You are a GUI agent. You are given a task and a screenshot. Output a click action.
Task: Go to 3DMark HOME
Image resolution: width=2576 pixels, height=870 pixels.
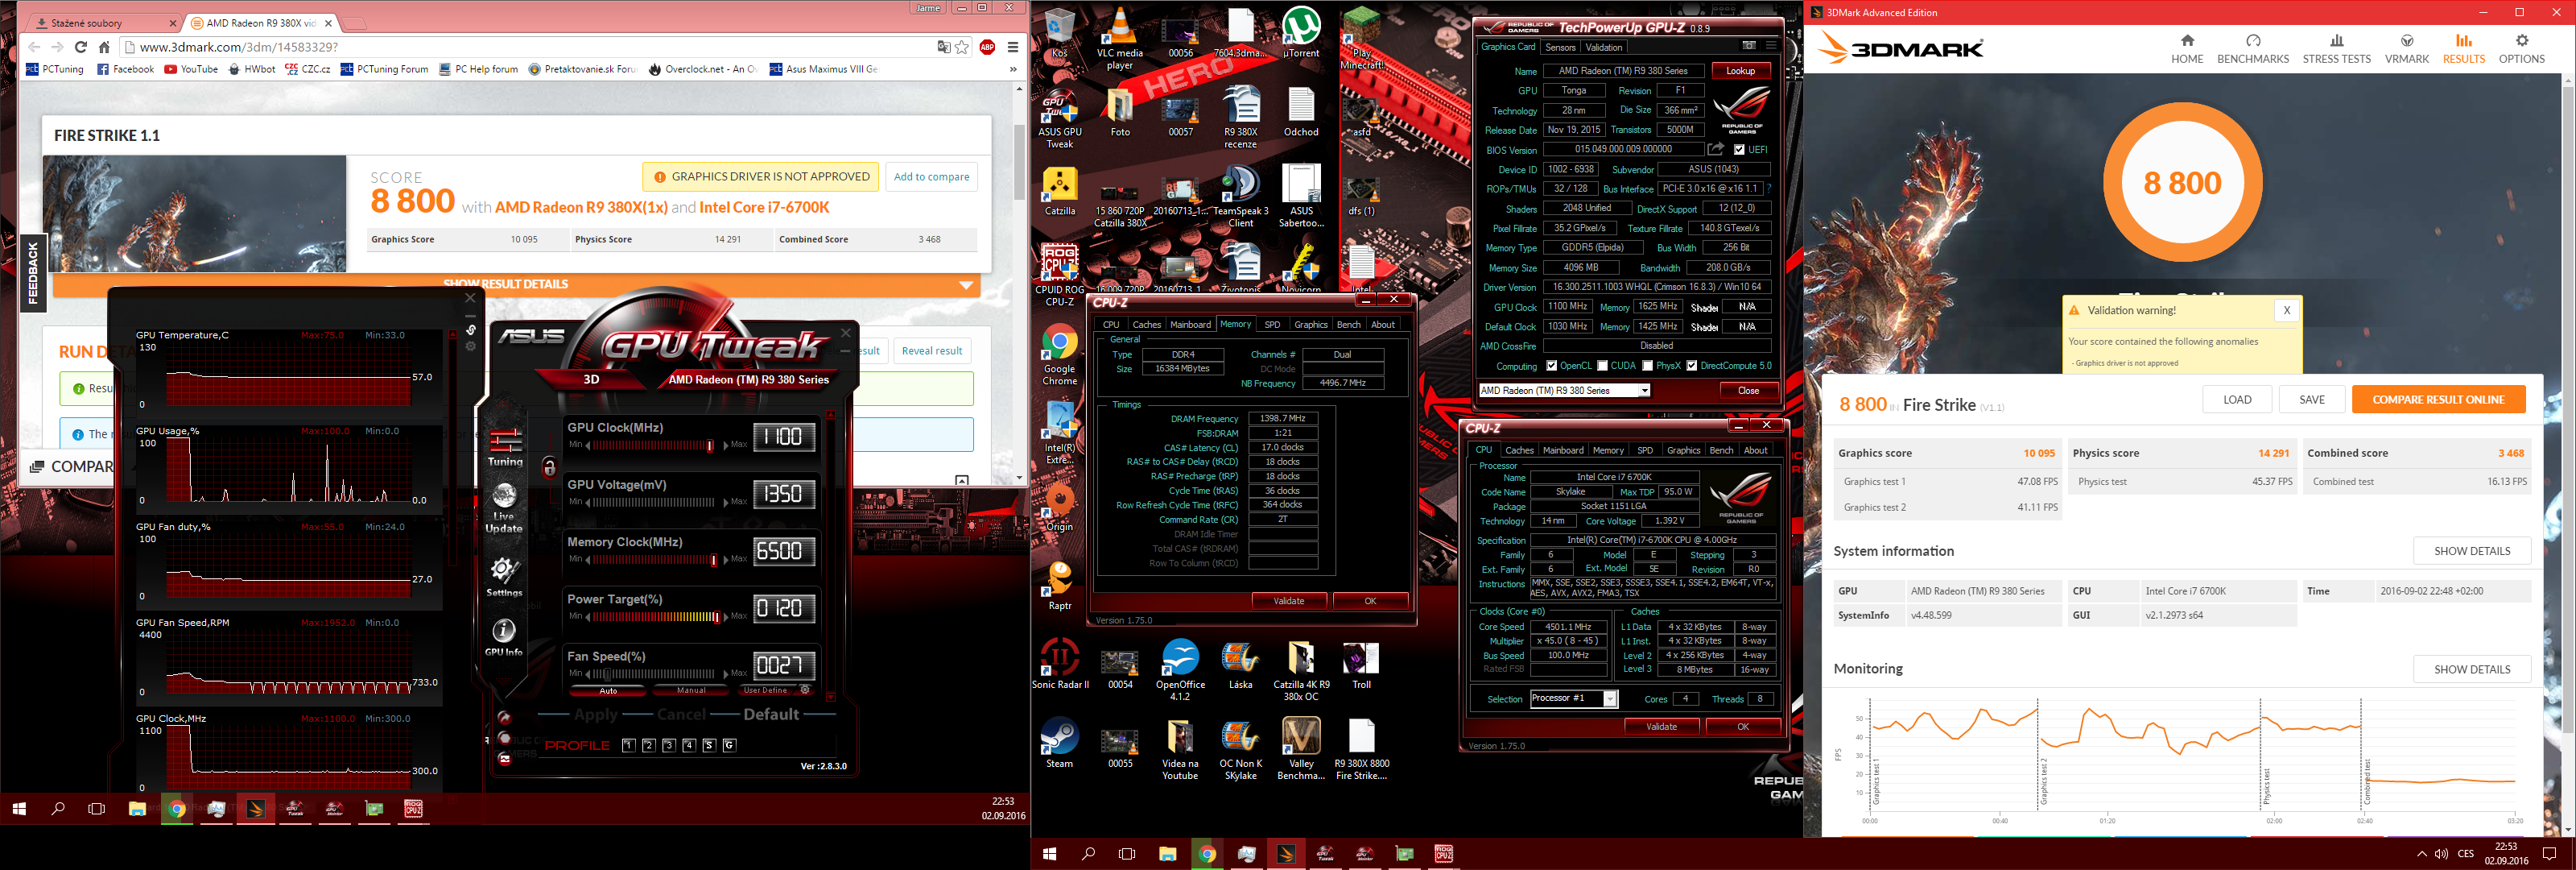coord(2187,49)
